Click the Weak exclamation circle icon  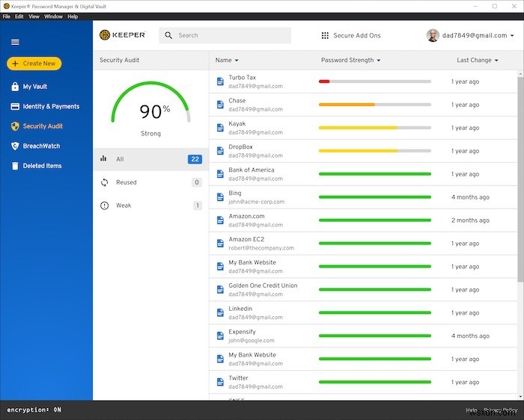click(x=105, y=206)
